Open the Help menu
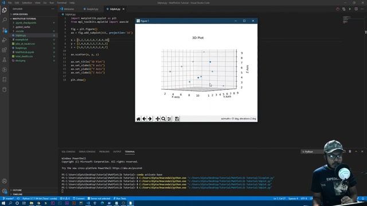 click(72, 3)
